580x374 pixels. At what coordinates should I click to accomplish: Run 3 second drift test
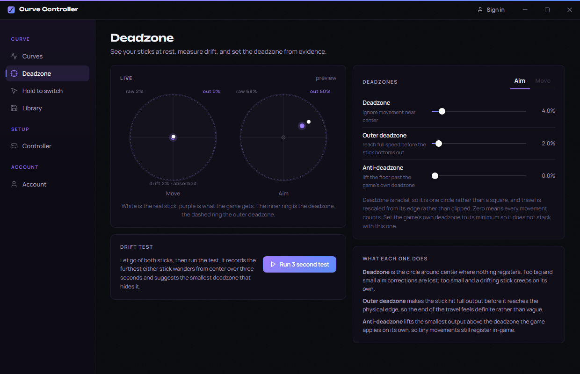pos(299,264)
